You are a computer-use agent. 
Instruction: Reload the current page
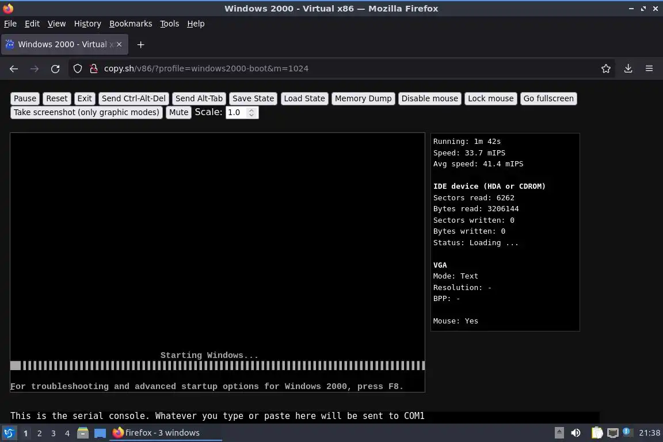[x=55, y=68]
